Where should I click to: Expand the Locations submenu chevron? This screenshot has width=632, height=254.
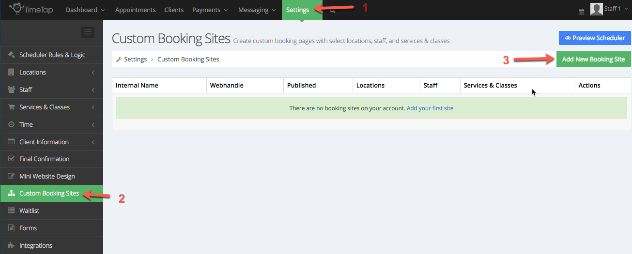pyautogui.click(x=92, y=73)
